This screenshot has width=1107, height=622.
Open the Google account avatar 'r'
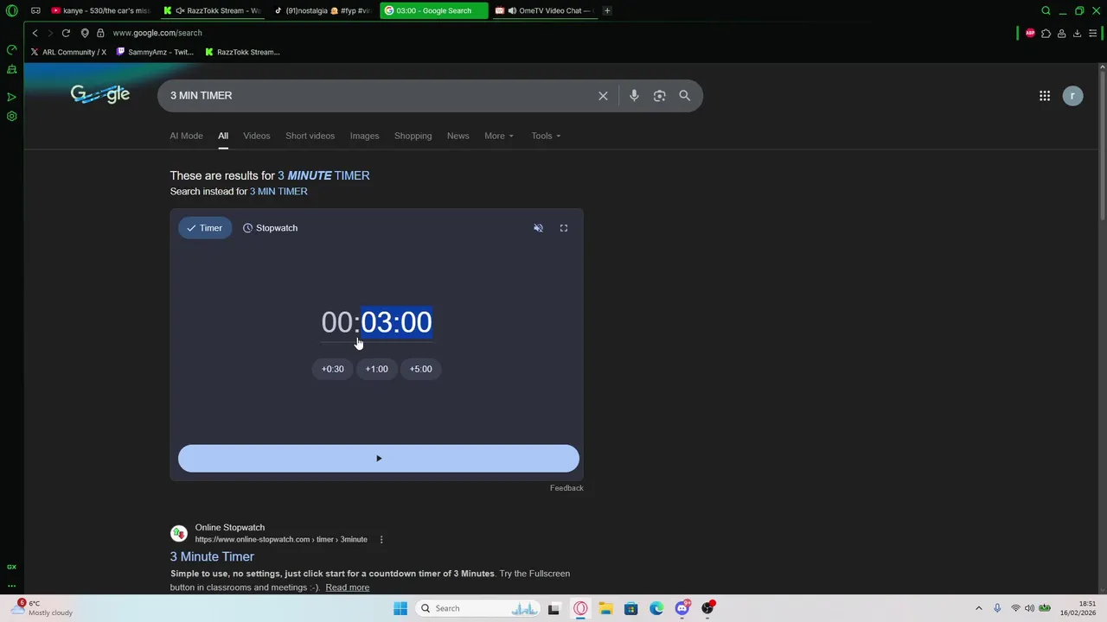(1072, 96)
